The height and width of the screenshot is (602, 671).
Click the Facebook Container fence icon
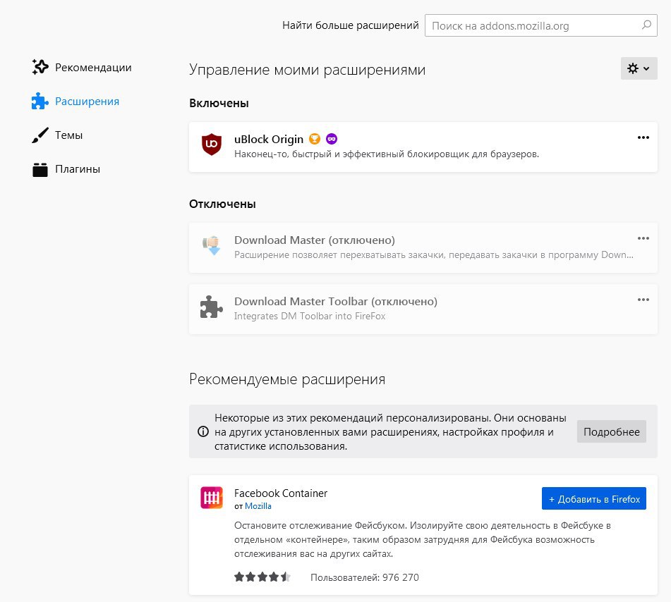click(x=212, y=498)
